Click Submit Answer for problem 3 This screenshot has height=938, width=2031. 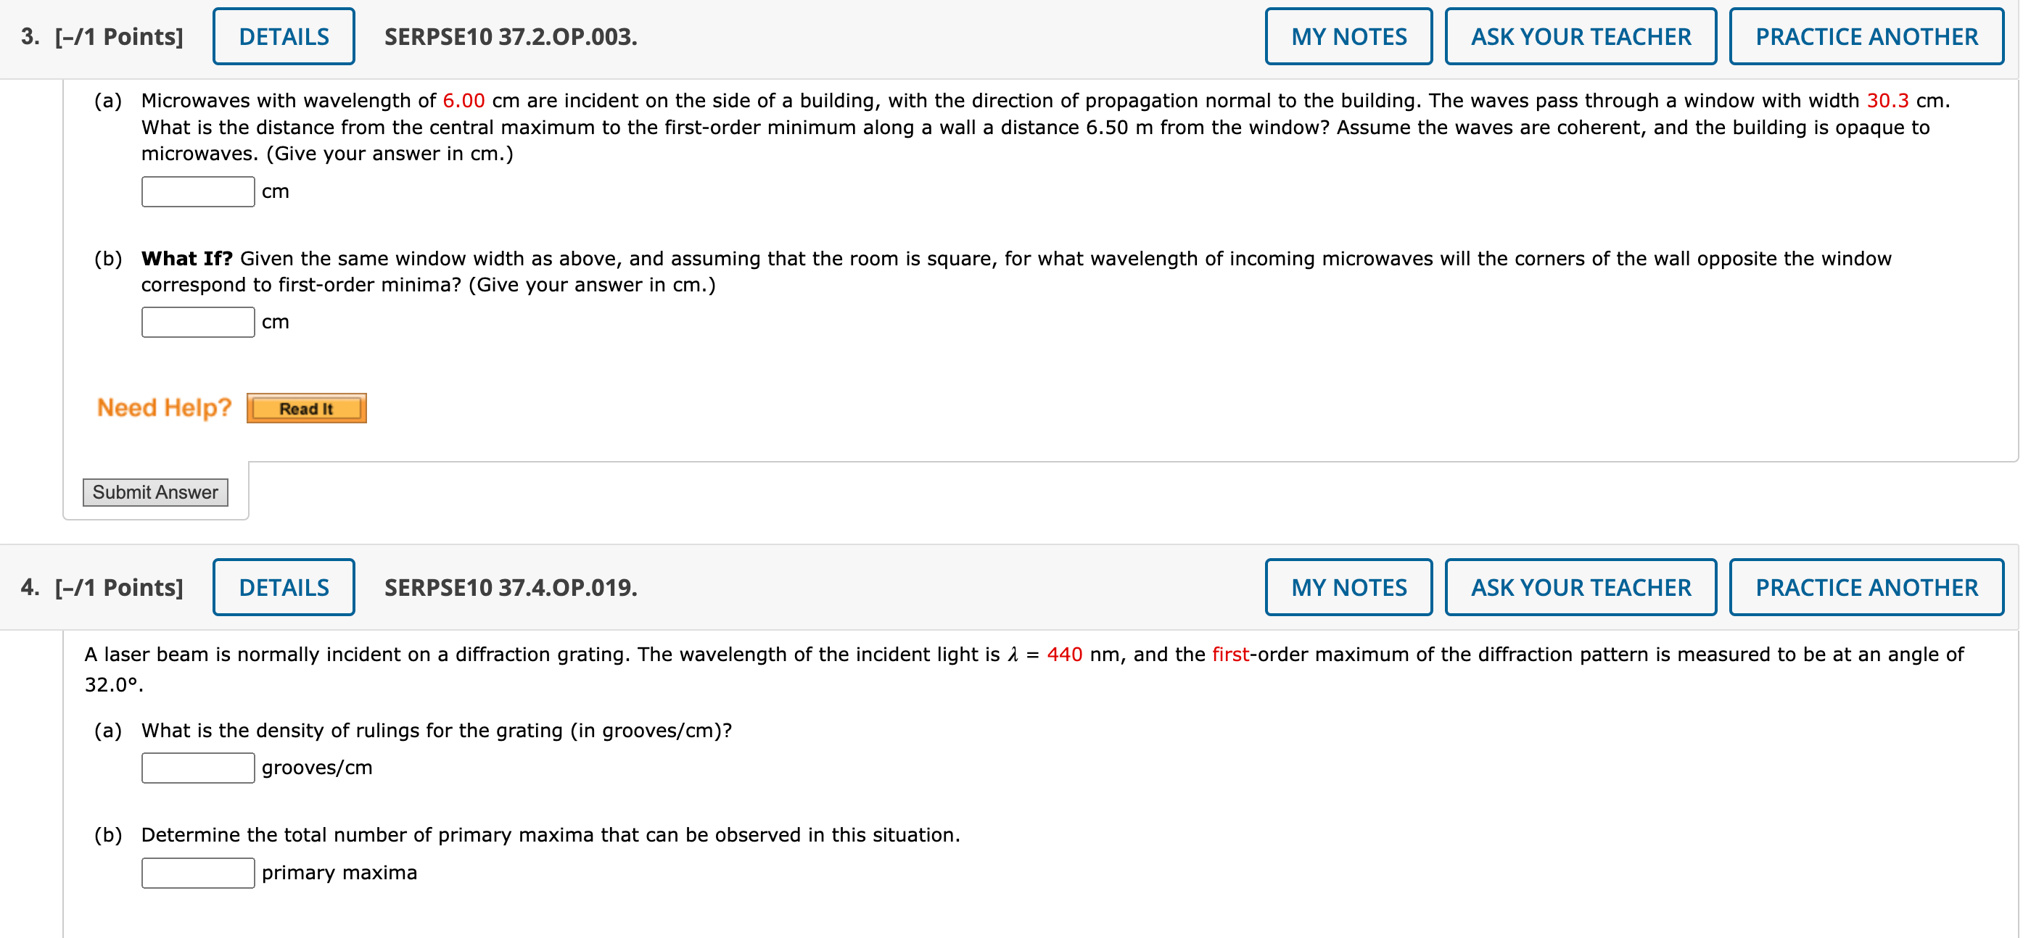point(155,492)
